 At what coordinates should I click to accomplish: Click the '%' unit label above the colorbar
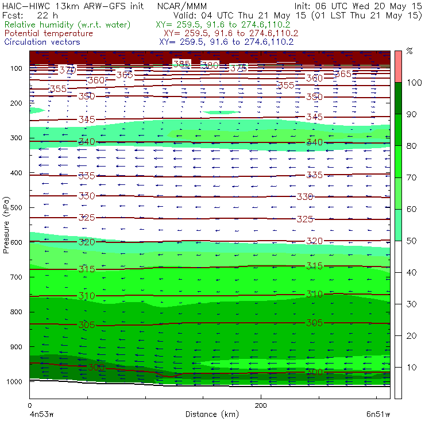pyautogui.click(x=409, y=51)
